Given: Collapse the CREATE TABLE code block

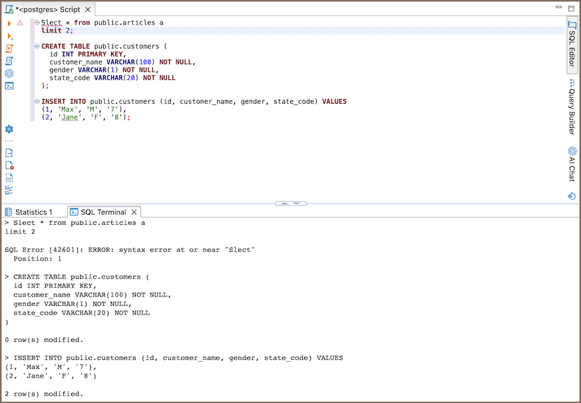Looking at the screenshot, I should (x=37, y=47).
